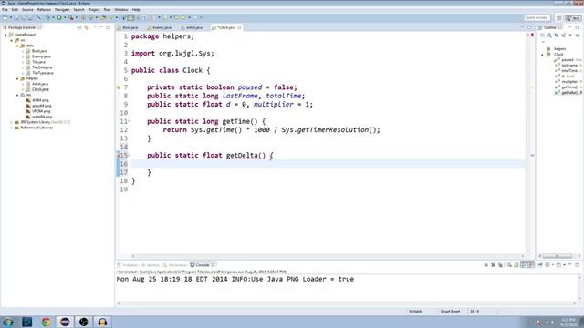Open the File menu
Screen dimensions: 584x328
(x=5, y=10)
